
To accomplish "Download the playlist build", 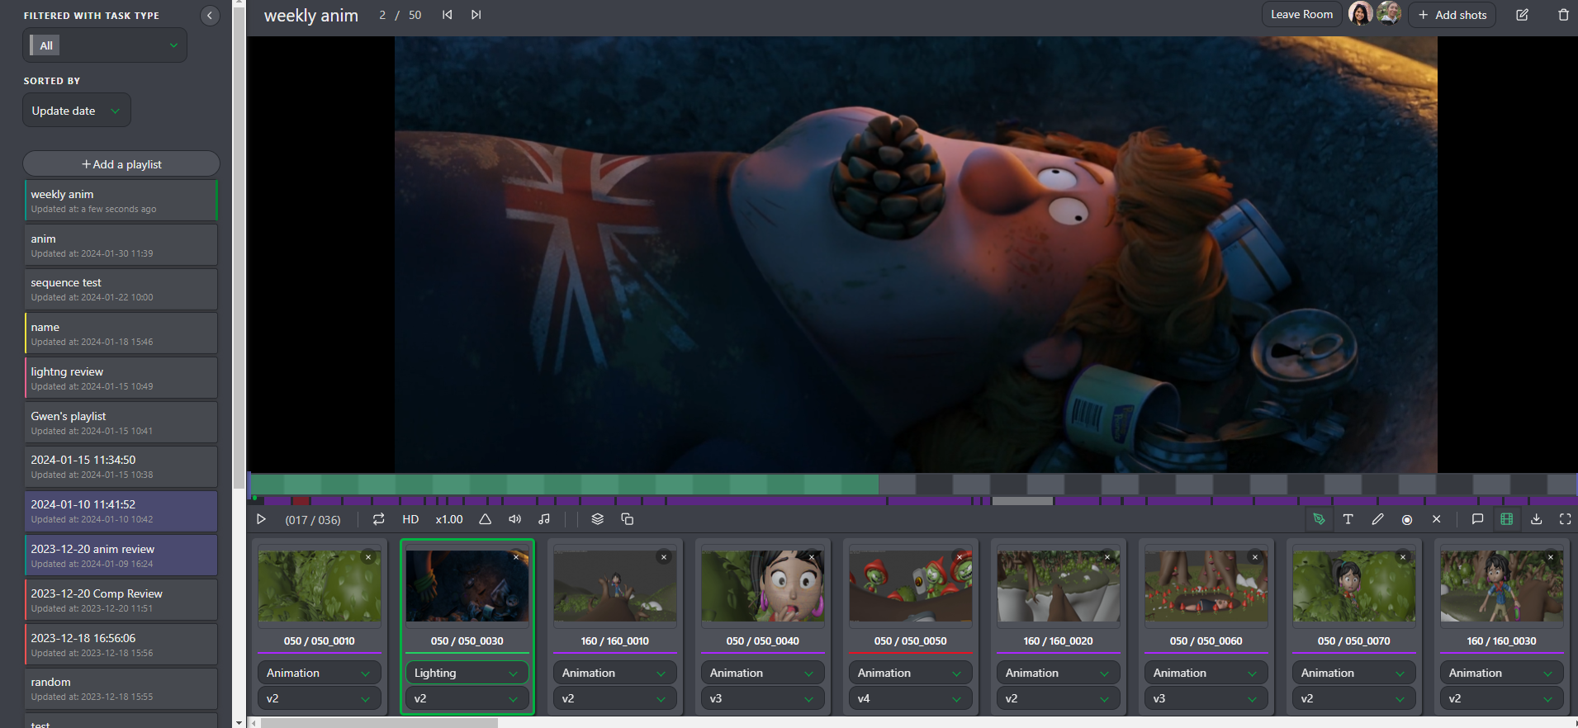I will (1536, 519).
